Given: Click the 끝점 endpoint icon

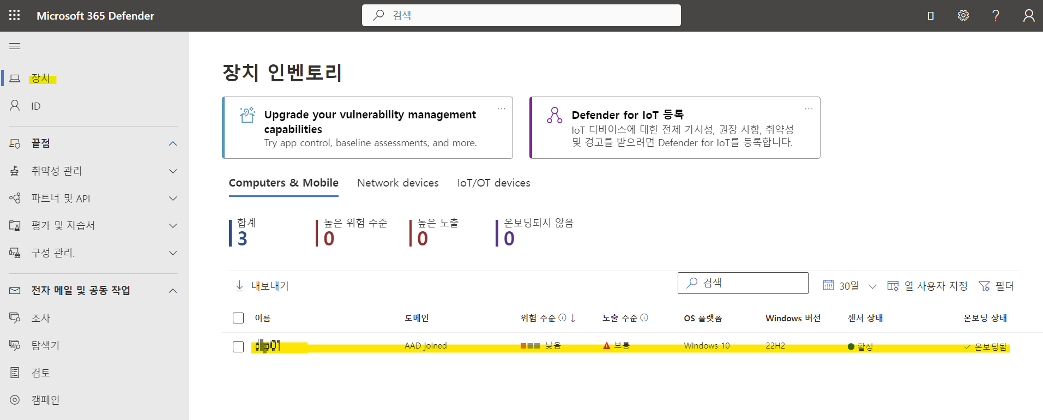Looking at the screenshot, I should click(x=15, y=143).
